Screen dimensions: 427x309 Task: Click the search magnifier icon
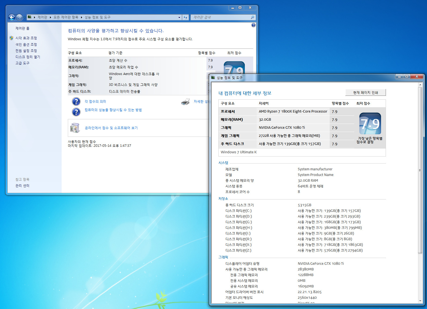(252, 17)
